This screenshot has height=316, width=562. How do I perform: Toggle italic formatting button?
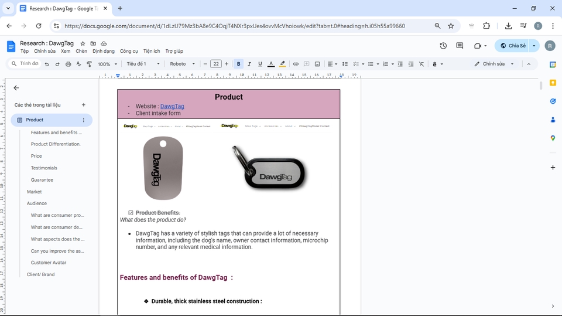coord(249,64)
